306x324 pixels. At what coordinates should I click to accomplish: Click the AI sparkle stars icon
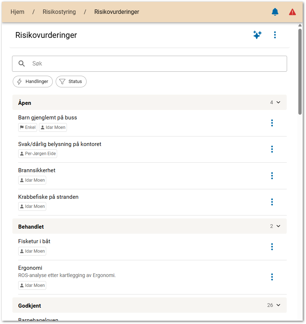(257, 35)
